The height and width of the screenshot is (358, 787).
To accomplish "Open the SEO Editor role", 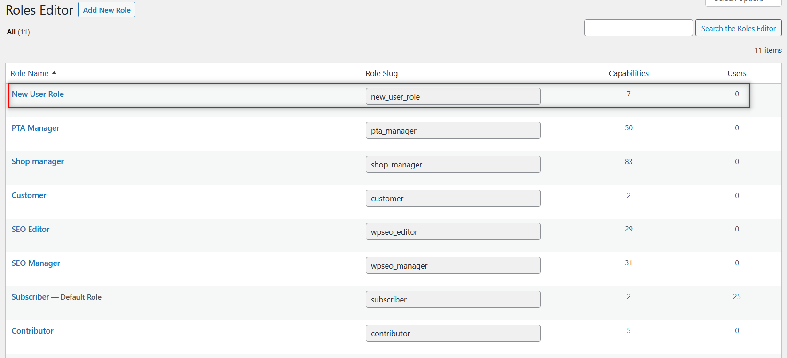I will click(31, 229).
